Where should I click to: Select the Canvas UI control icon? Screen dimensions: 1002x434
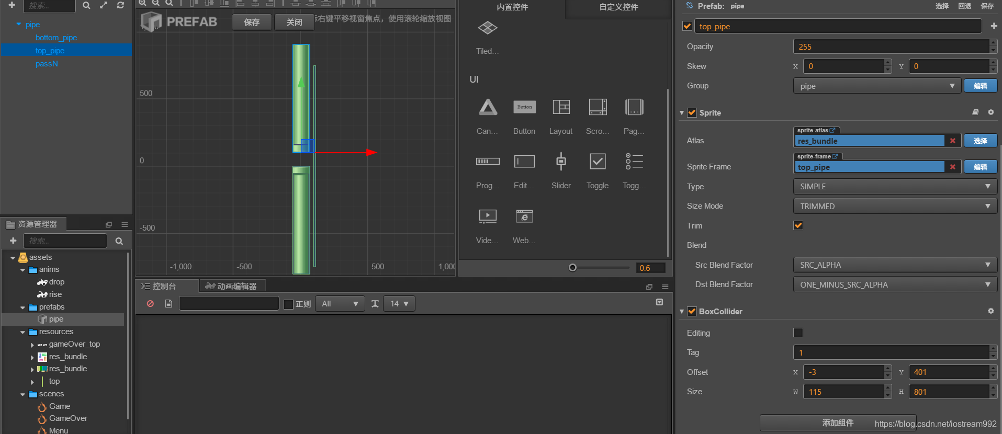point(488,107)
